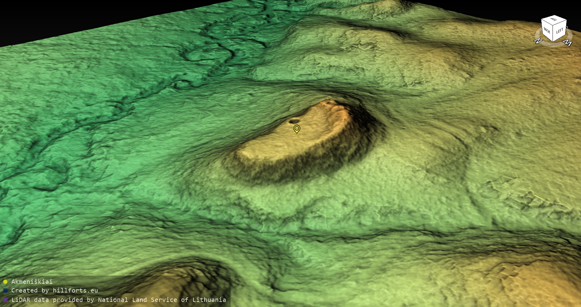Viewport: 581px width, 307px height.
Task: Click the cube corner joining TOP, BACK, LEFT
Action: pos(553,25)
